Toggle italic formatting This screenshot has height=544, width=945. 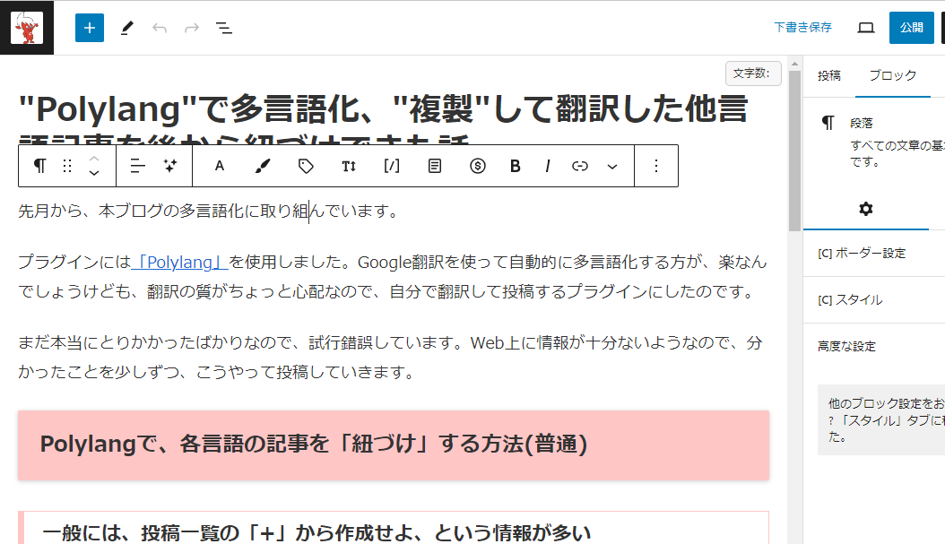pos(547,166)
